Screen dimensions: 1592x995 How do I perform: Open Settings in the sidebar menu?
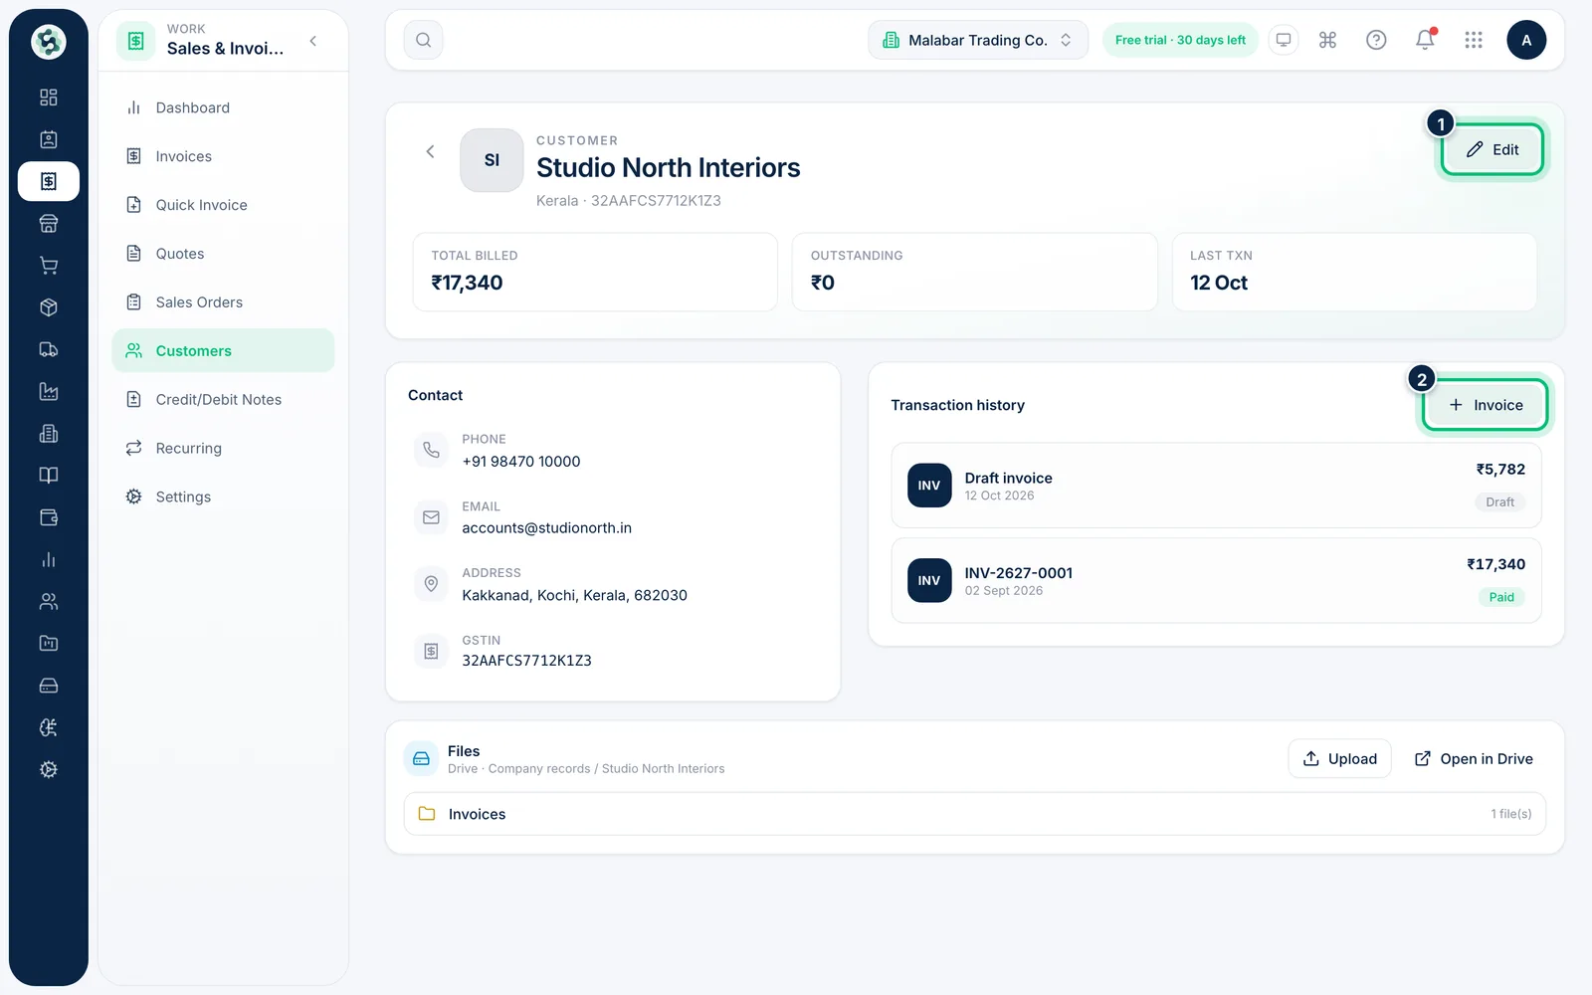pos(223,497)
